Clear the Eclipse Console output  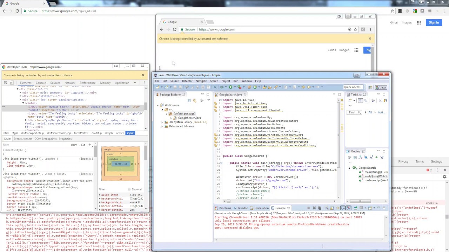click(327, 208)
